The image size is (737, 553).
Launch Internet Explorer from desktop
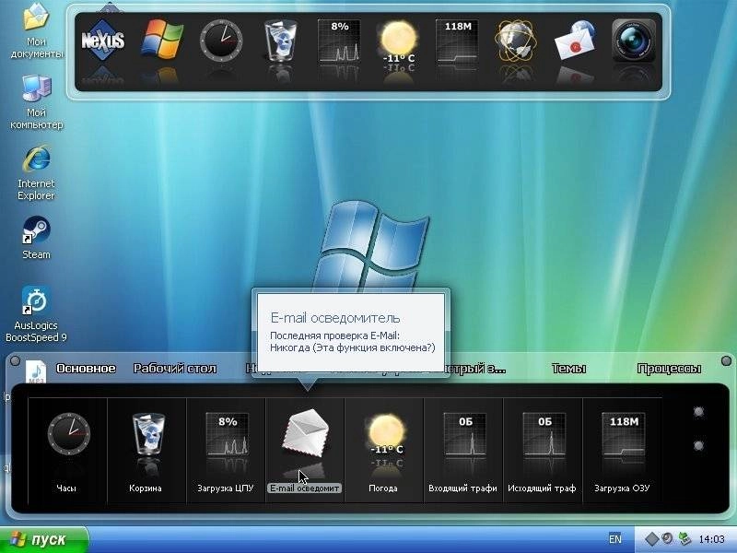click(36, 172)
